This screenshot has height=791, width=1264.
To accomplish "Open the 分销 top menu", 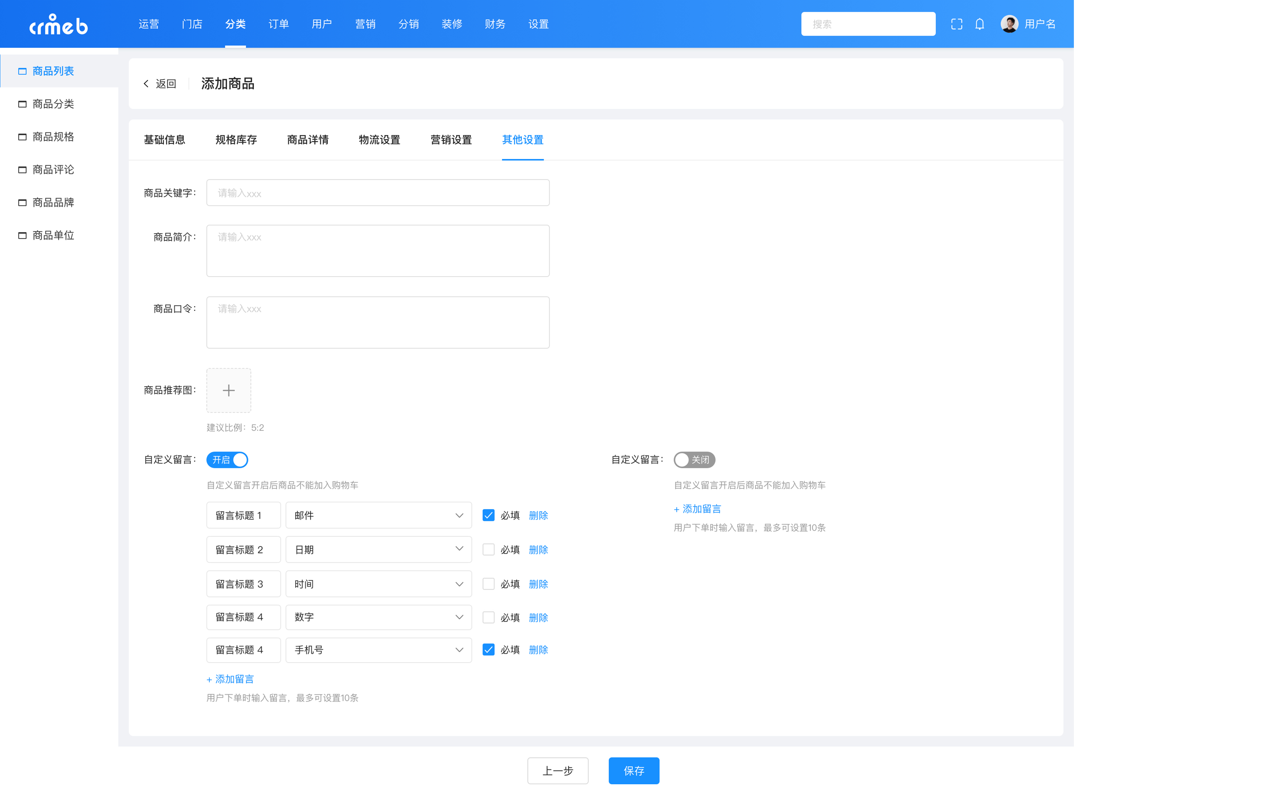I will [408, 24].
